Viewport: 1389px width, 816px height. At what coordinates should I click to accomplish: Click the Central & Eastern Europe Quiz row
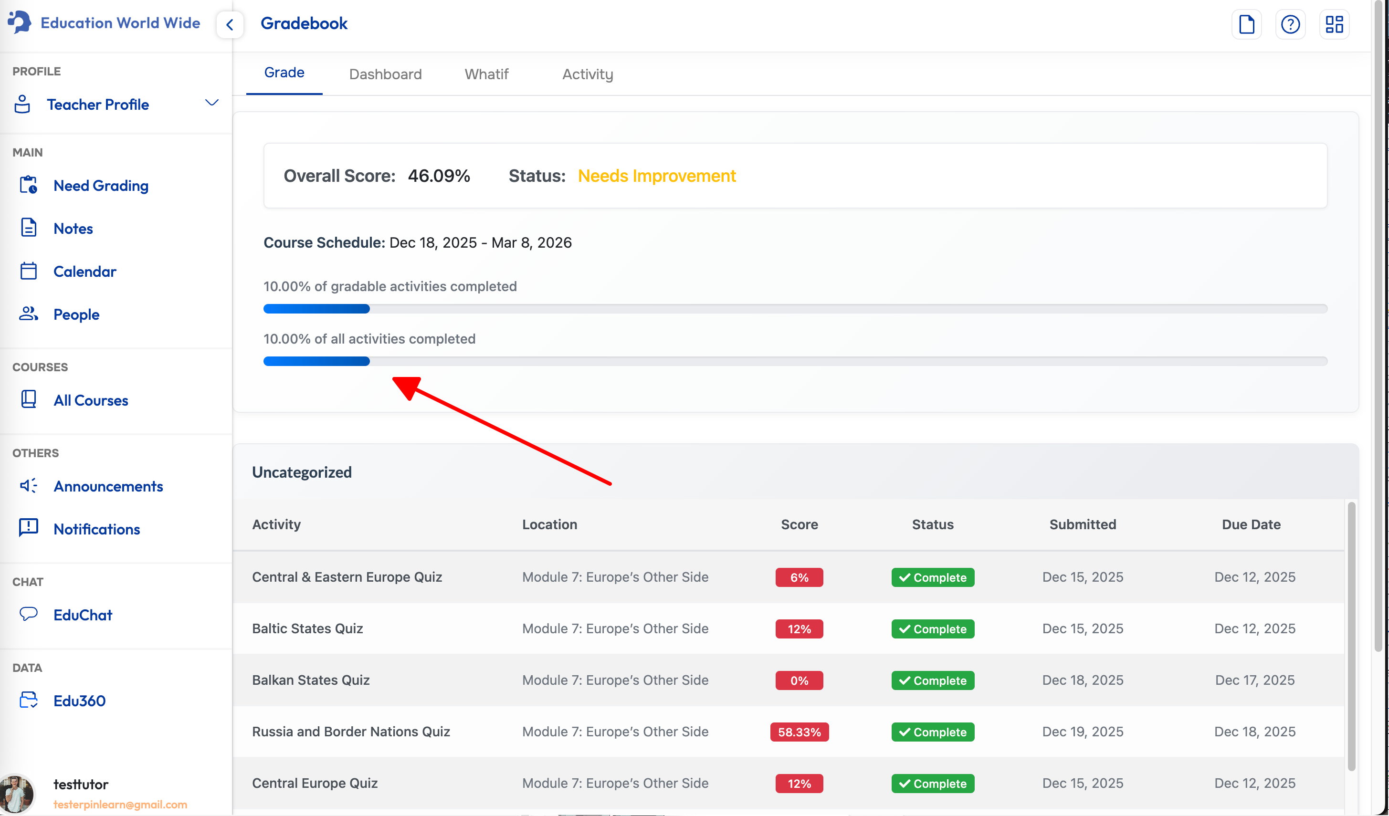[x=347, y=577]
